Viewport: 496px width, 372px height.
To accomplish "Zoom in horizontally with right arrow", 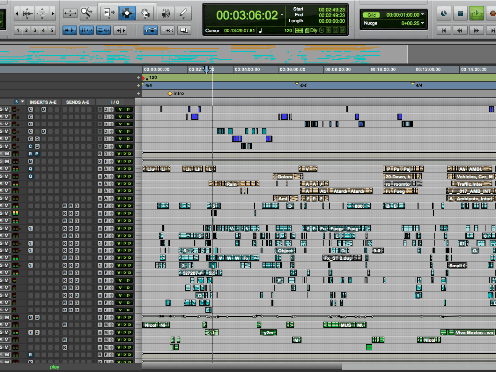I will [53, 13].
